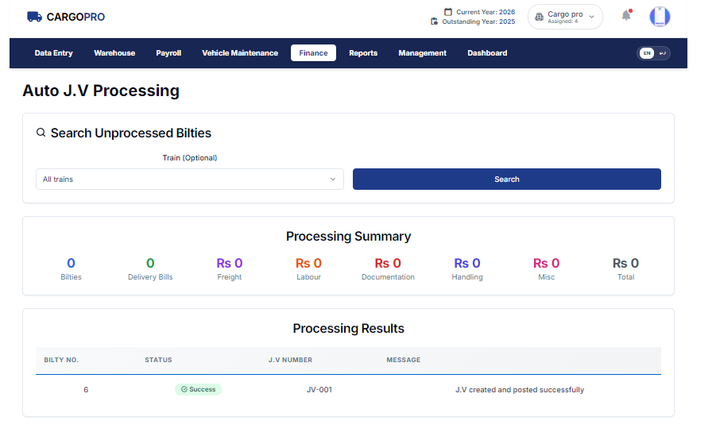Click the Train (Optional) label

[x=189, y=157]
